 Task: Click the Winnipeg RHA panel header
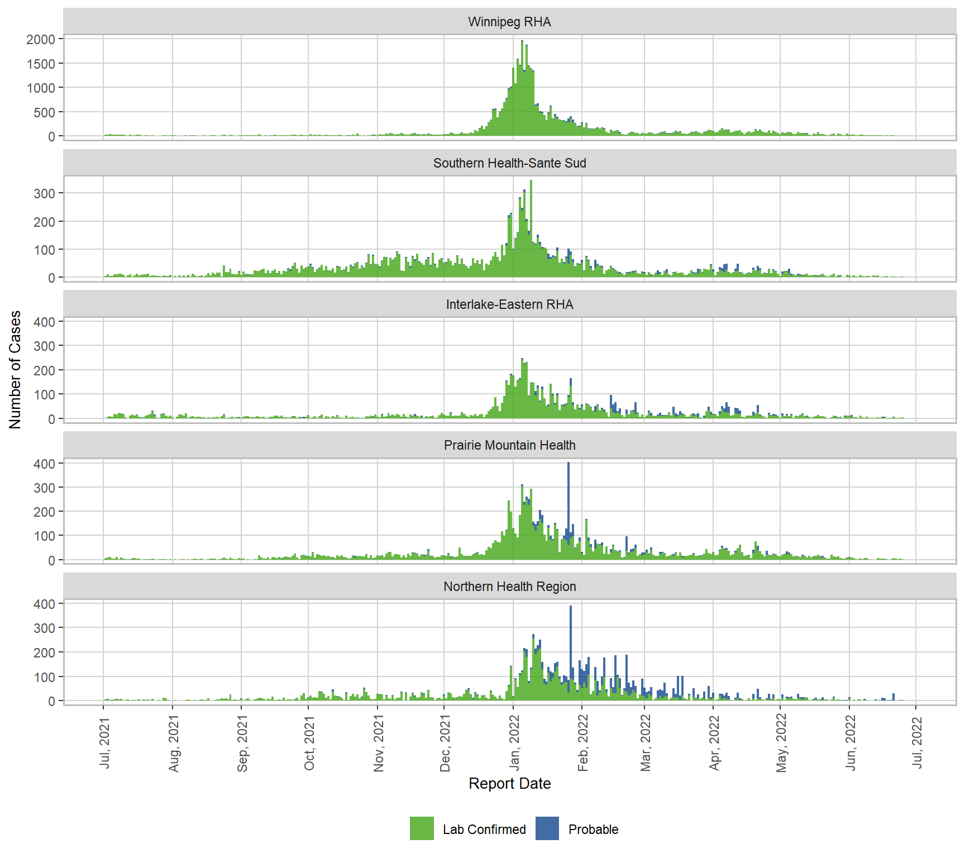pos(509,22)
